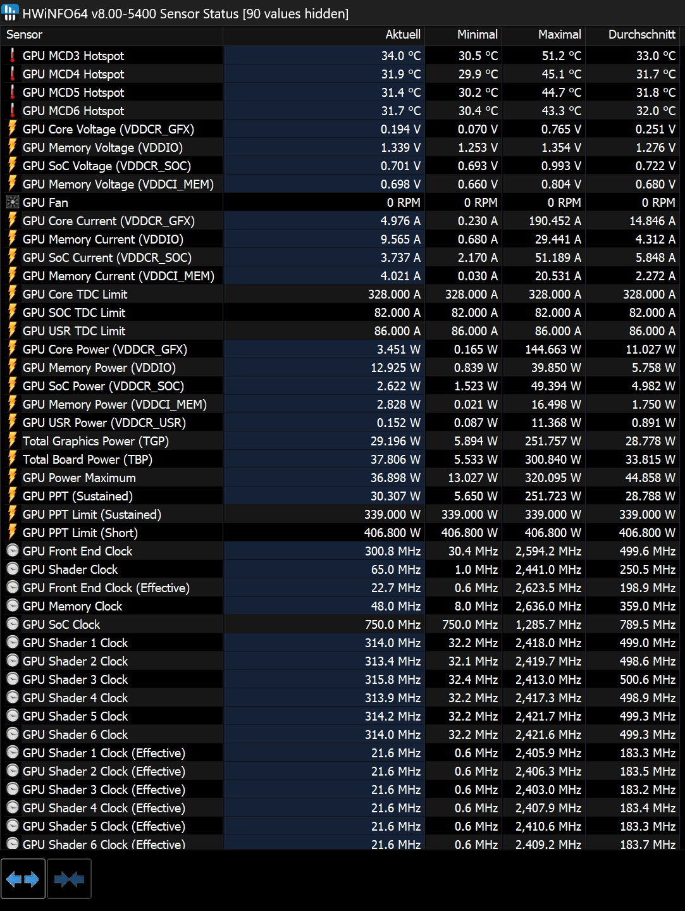Click the Maximal column header
The image size is (685, 911).
tap(543, 35)
